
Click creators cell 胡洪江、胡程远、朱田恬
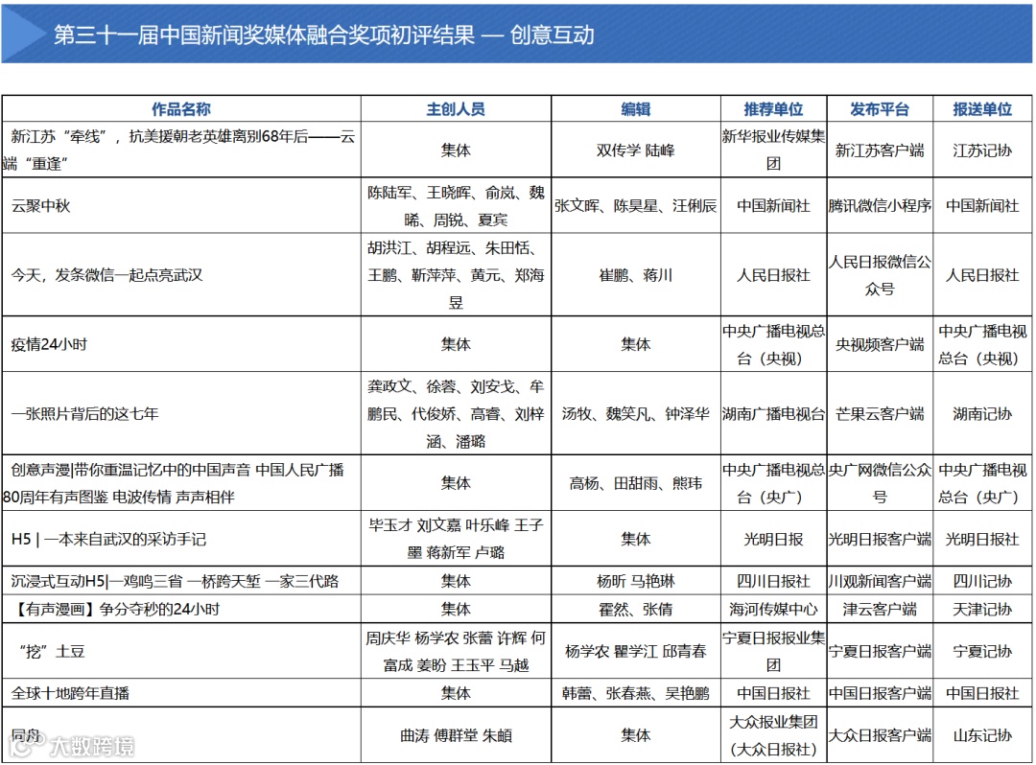456,274
